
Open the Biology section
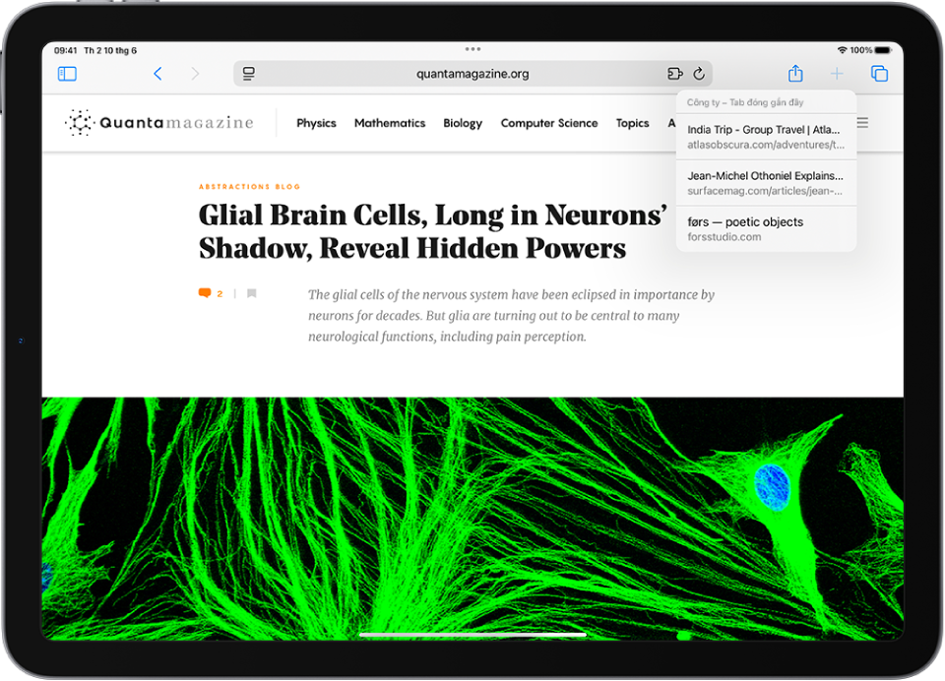(463, 123)
